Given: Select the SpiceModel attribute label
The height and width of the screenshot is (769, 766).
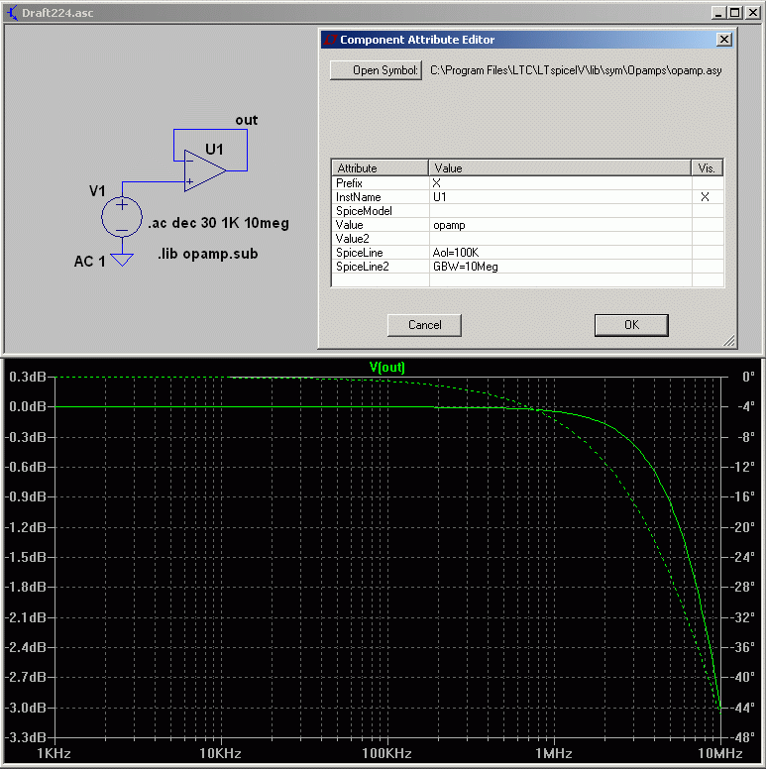Looking at the screenshot, I should [x=364, y=211].
